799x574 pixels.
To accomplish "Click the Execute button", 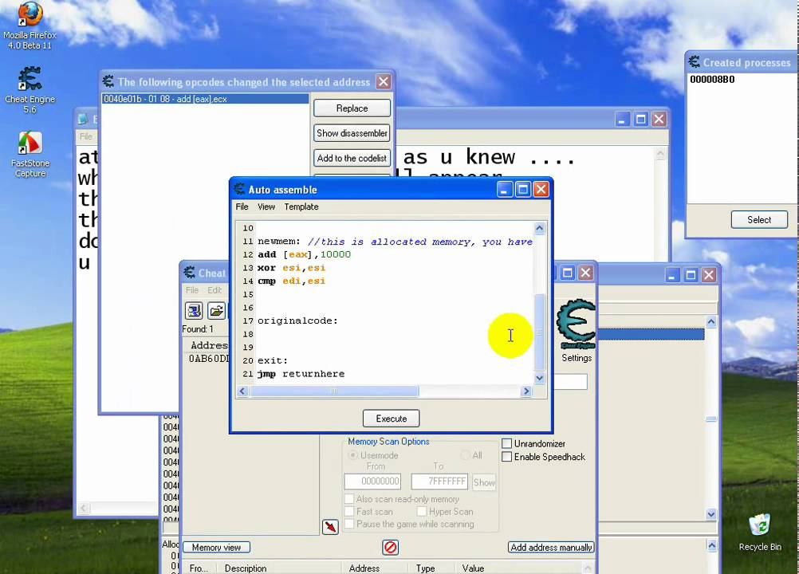I will pos(392,419).
